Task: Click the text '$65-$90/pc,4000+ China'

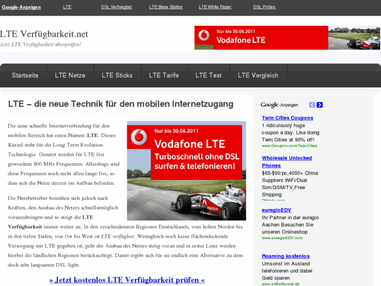Action: [x=290, y=173]
